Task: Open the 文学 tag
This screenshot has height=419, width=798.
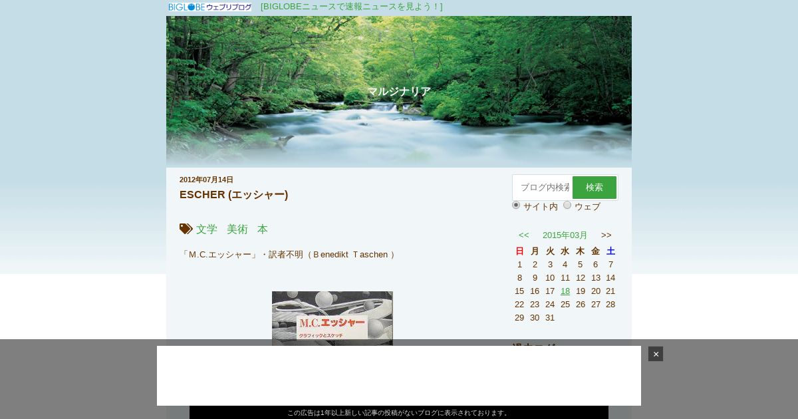Action: 207,229
